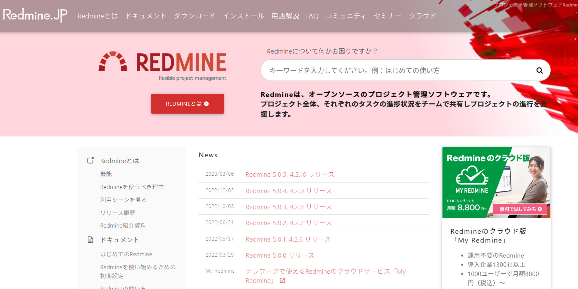Open the ドキュメント header menu
This screenshot has width=578, height=289.
click(146, 16)
